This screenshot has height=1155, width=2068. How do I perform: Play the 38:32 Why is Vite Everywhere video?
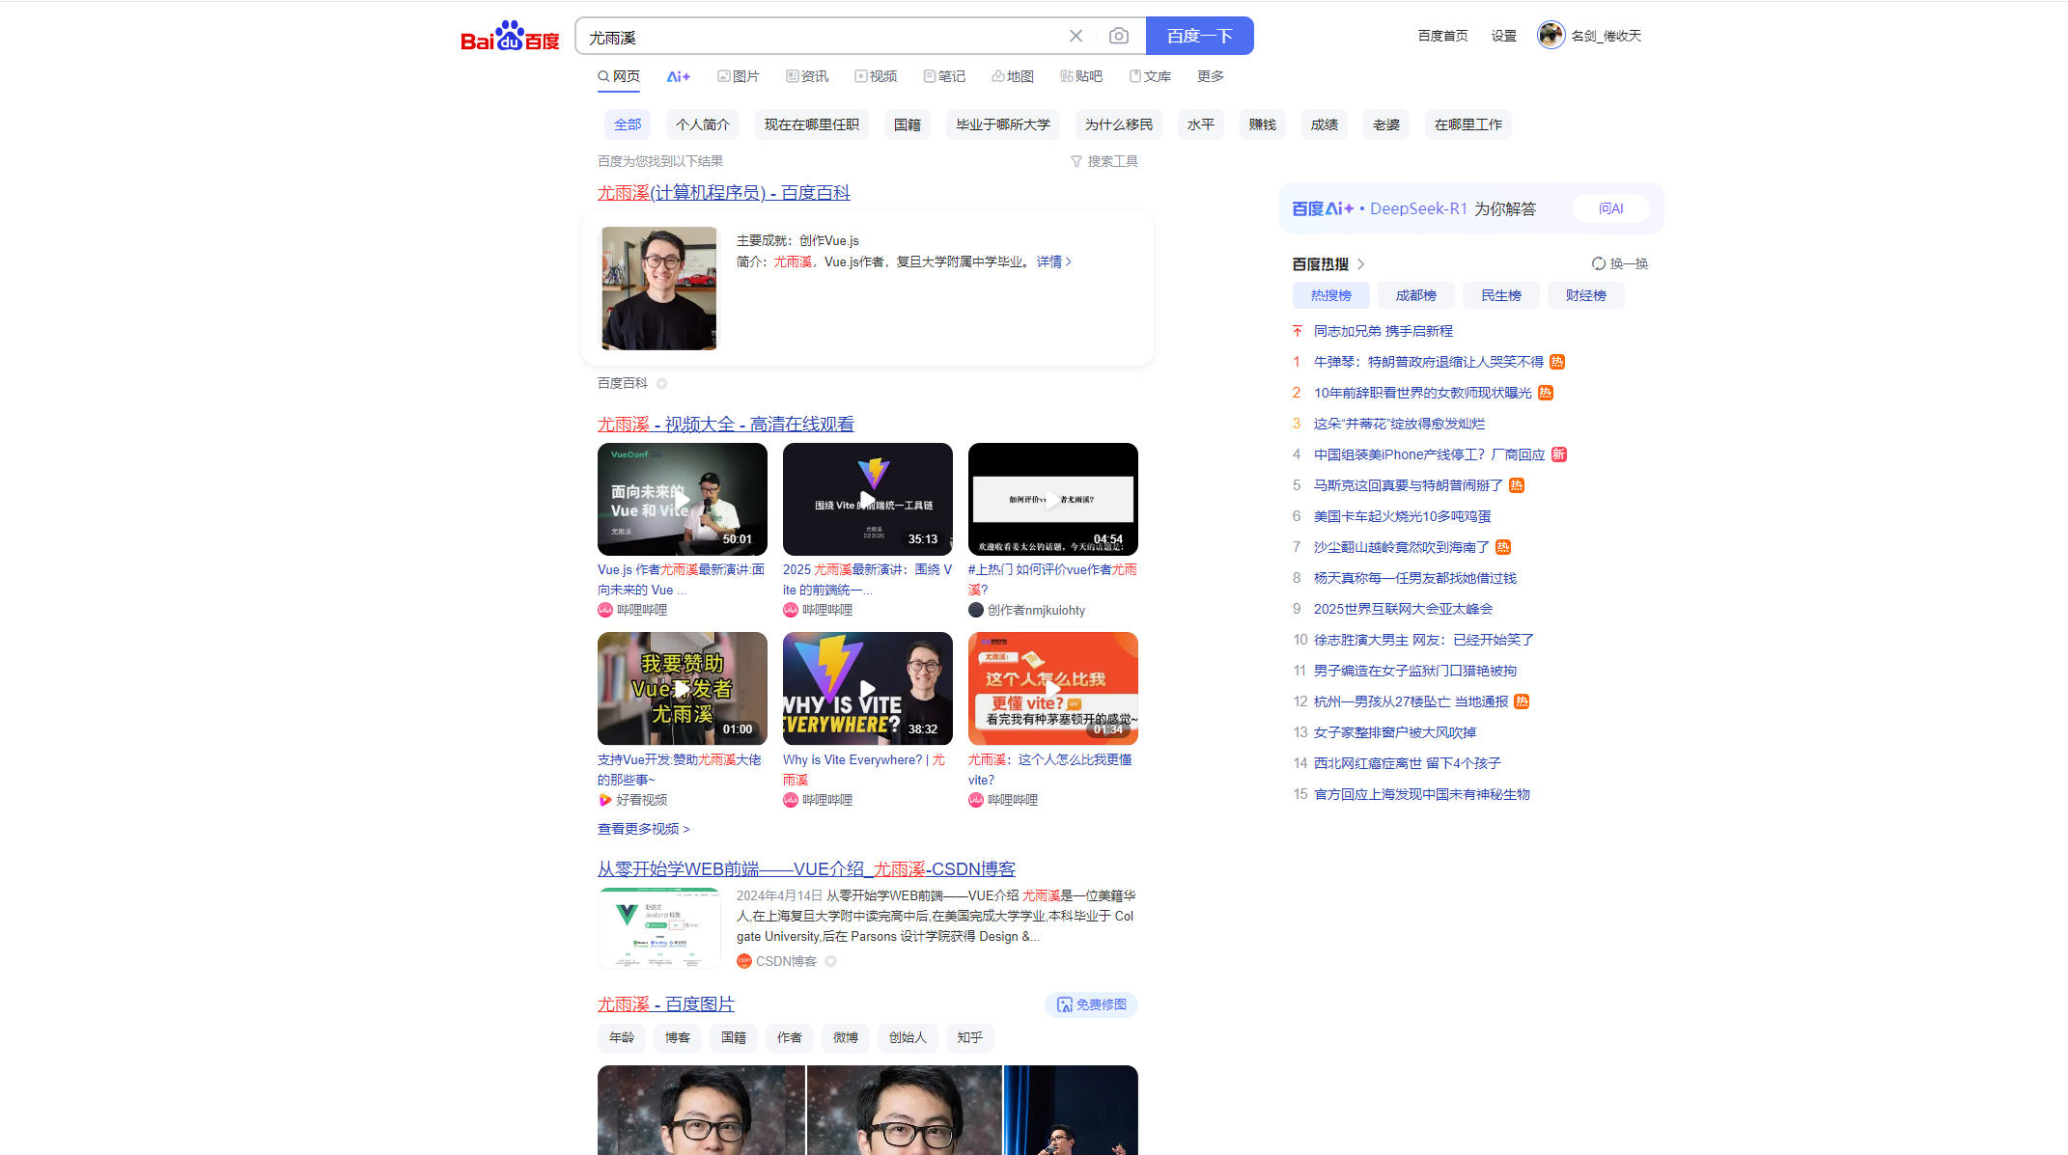[868, 688]
